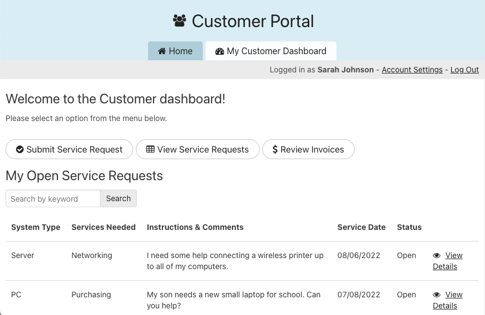This screenshot has height=315, width=485.
Task: Switch to the Home tab
Action: pyautogui.click(x=175, y=51)
